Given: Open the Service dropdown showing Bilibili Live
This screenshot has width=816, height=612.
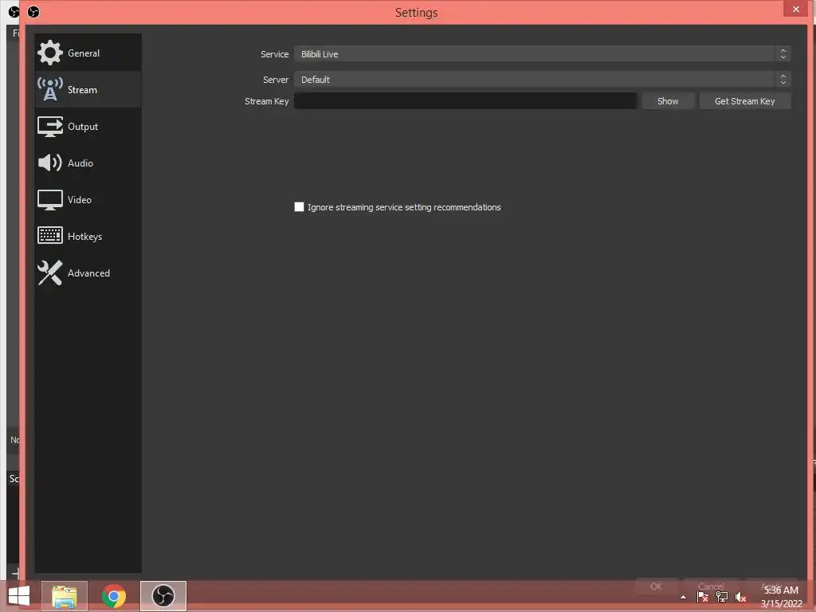Looking at the screenshot, I should pos(542,53).
